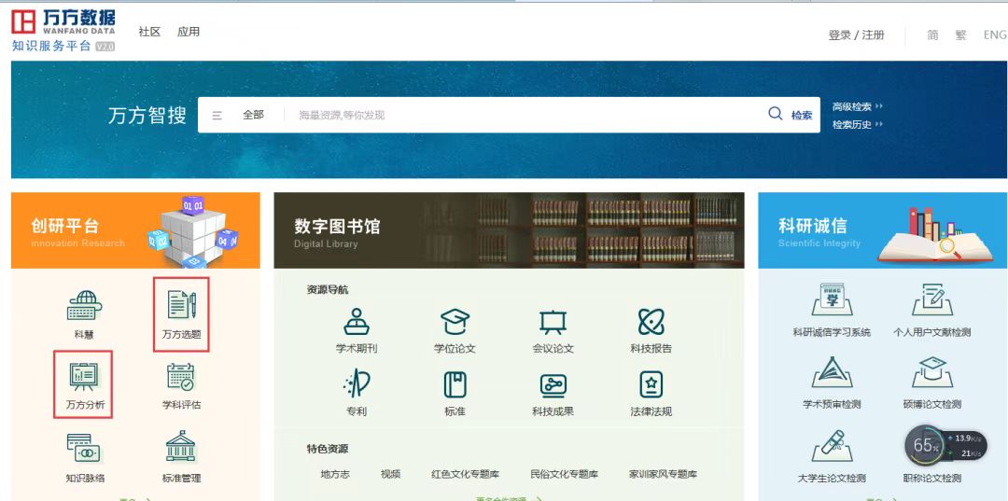
Task: Open the 法律法规 star document icon
Action: pos(651,384)
